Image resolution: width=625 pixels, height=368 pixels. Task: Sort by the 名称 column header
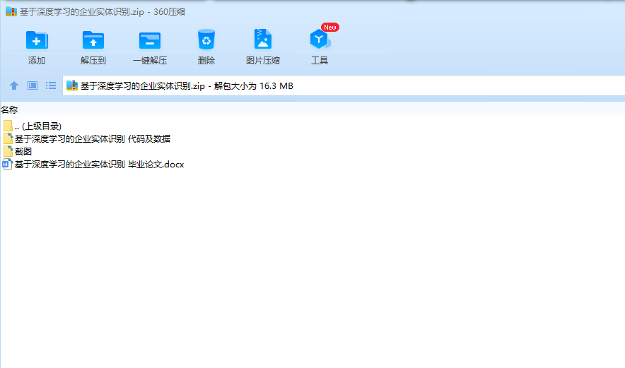pos(9,110)
